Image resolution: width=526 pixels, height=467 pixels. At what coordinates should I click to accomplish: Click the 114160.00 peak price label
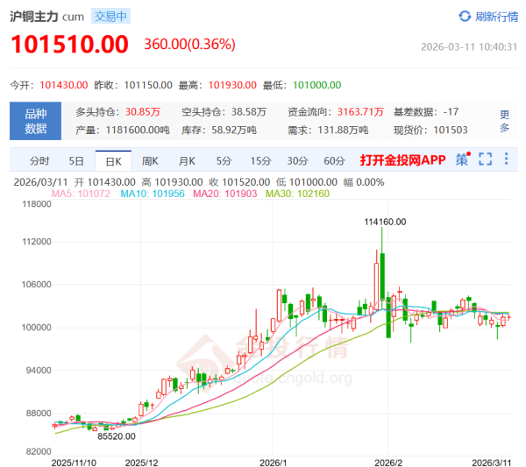385,222
